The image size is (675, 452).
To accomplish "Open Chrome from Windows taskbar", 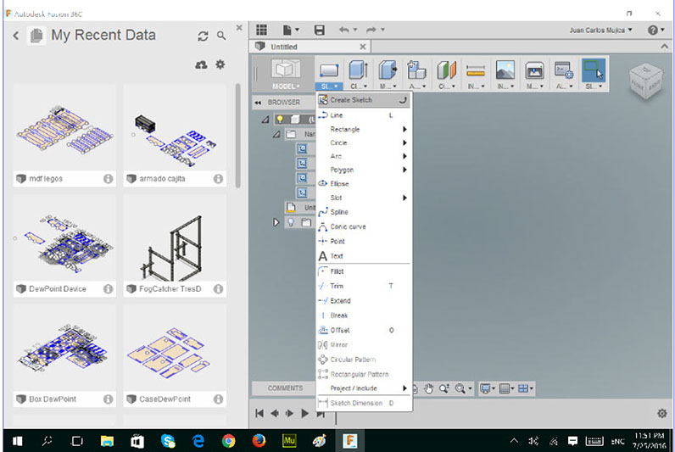I will tap(229, 441).
